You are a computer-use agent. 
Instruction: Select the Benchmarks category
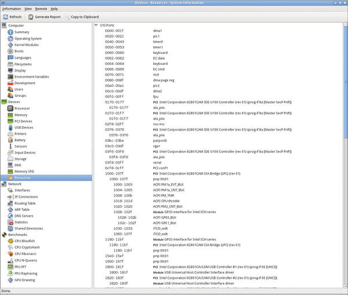18,235
